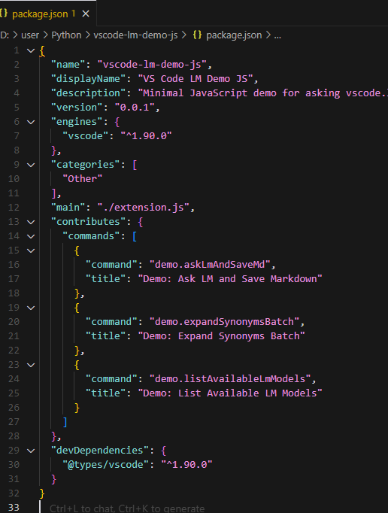Image resolution: width=388 pixels, height=513 pixels.
Task: Click the "0.0.1" version value
Action: click(x=135, y=108)
